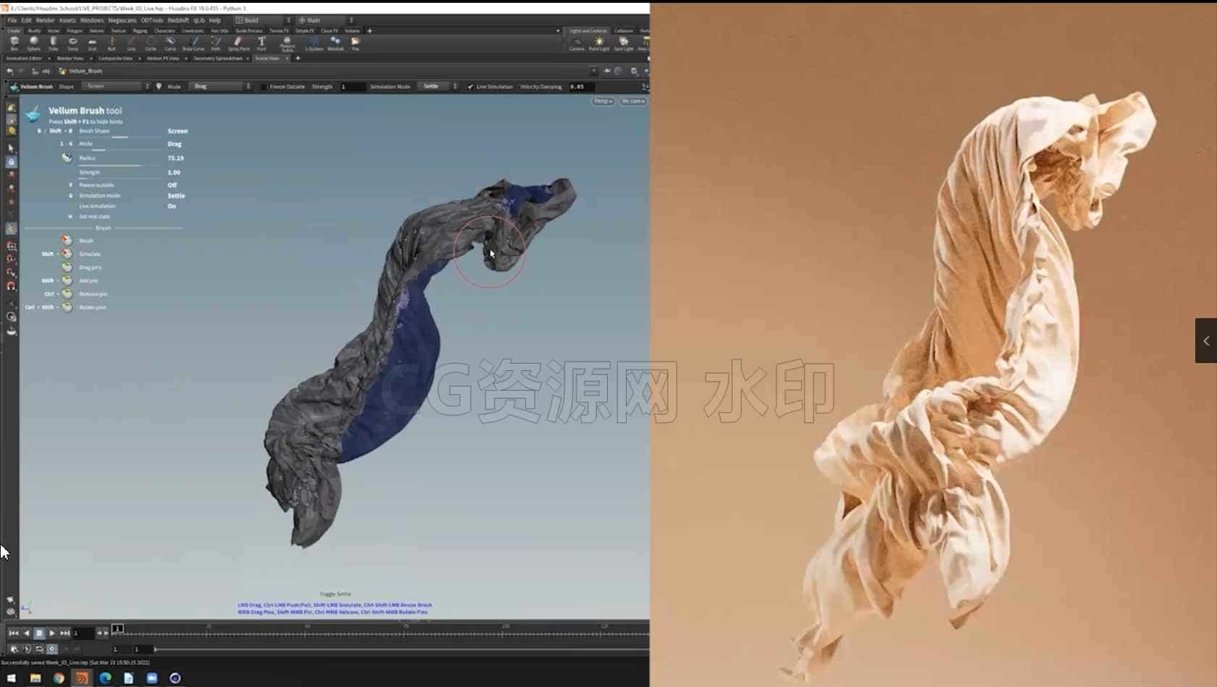Add a Camera from shelf
The image size is (1217, 687).
click(x=577, y=43)
